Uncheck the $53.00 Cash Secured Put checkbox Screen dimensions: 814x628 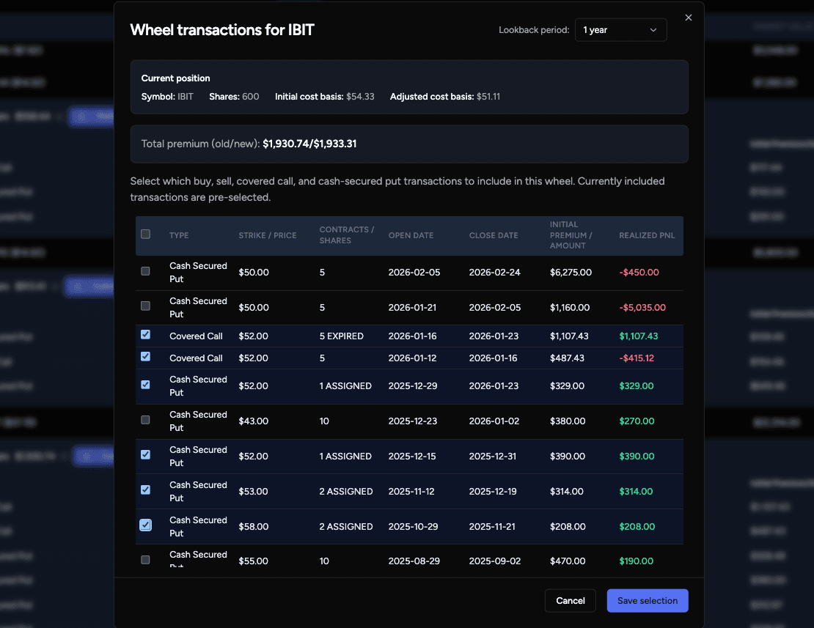145,490
